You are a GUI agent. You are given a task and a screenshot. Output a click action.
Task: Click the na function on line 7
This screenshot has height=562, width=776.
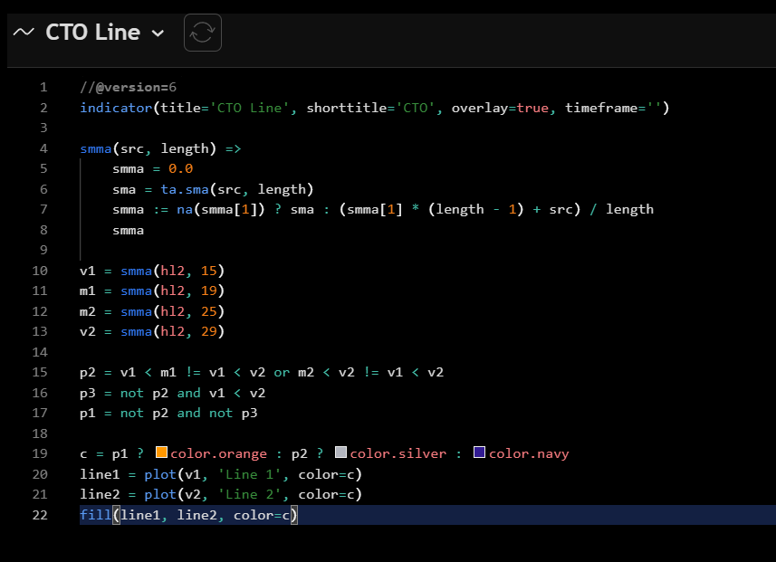[185, 209]
